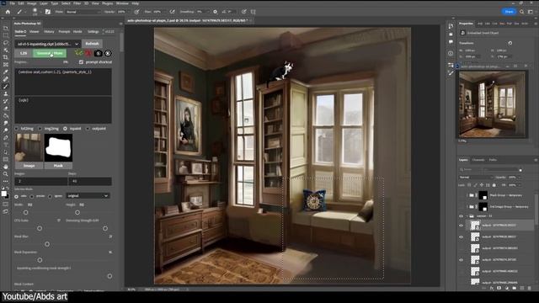Open the 'original' fill dropdown

(88, 196)
